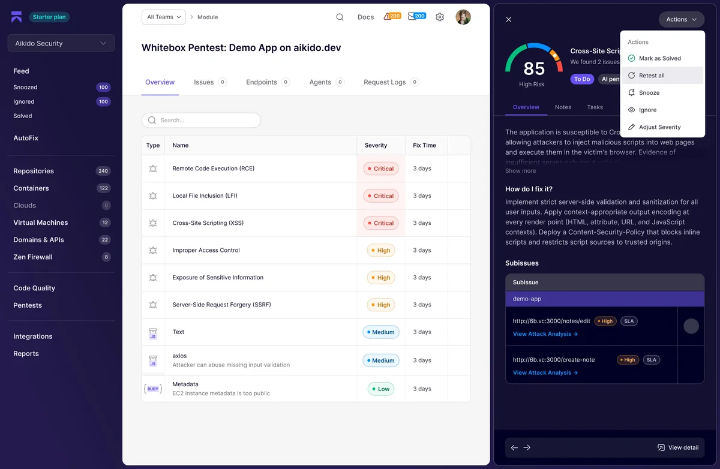
Task: Open the All Teams dropdown
Action: pyautogui.click(x=163, y=17)
